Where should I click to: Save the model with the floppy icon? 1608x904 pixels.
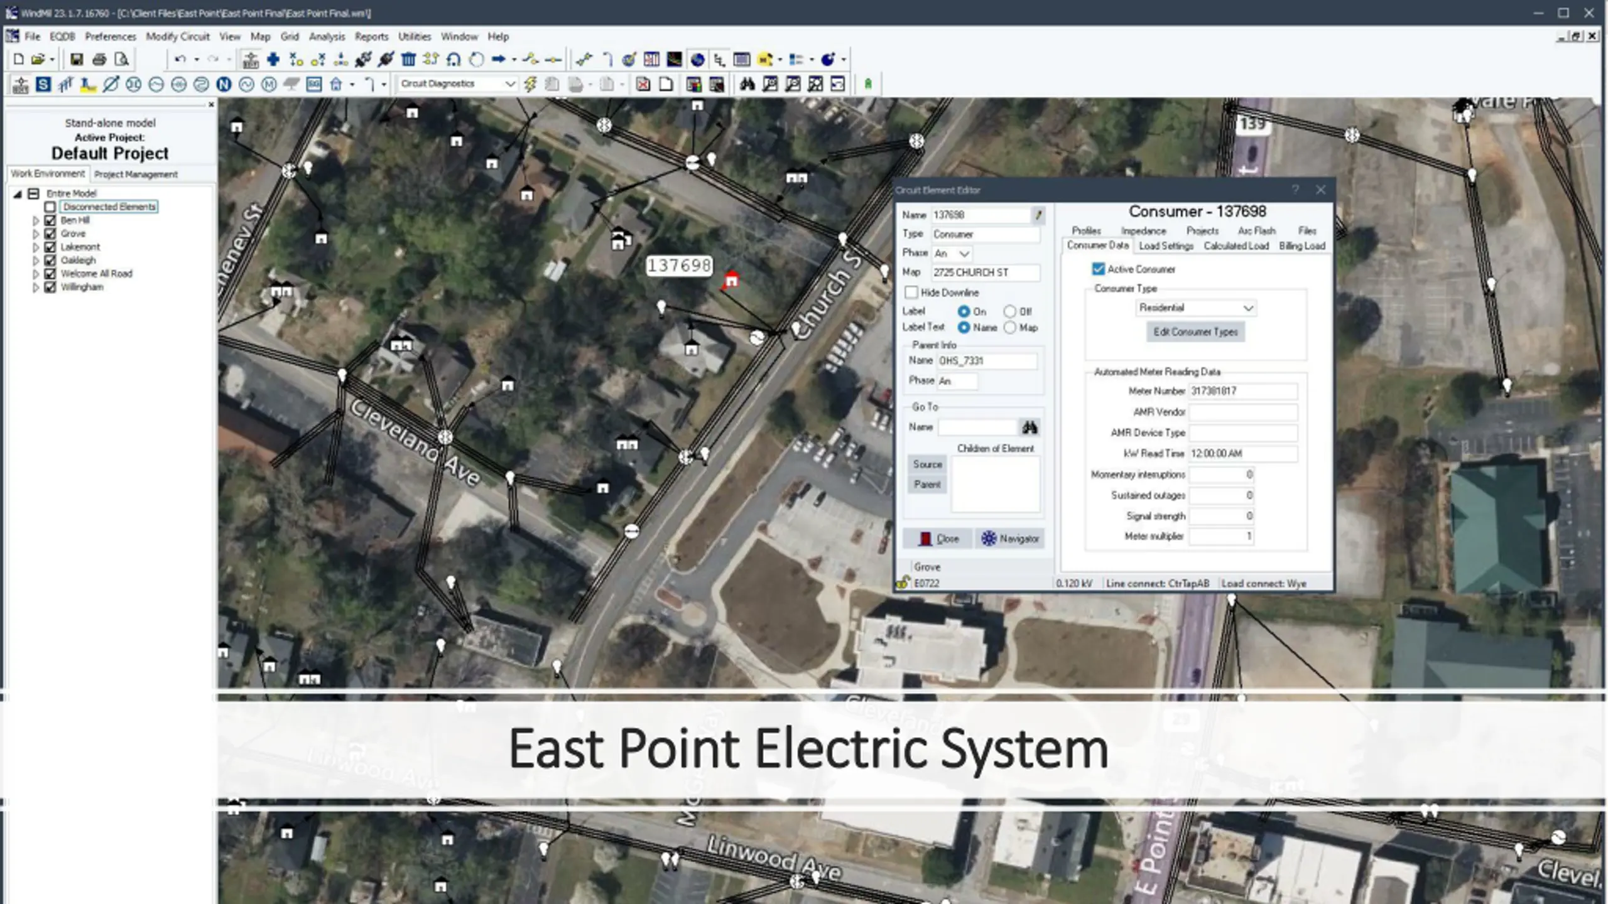(x=76, y=60)
